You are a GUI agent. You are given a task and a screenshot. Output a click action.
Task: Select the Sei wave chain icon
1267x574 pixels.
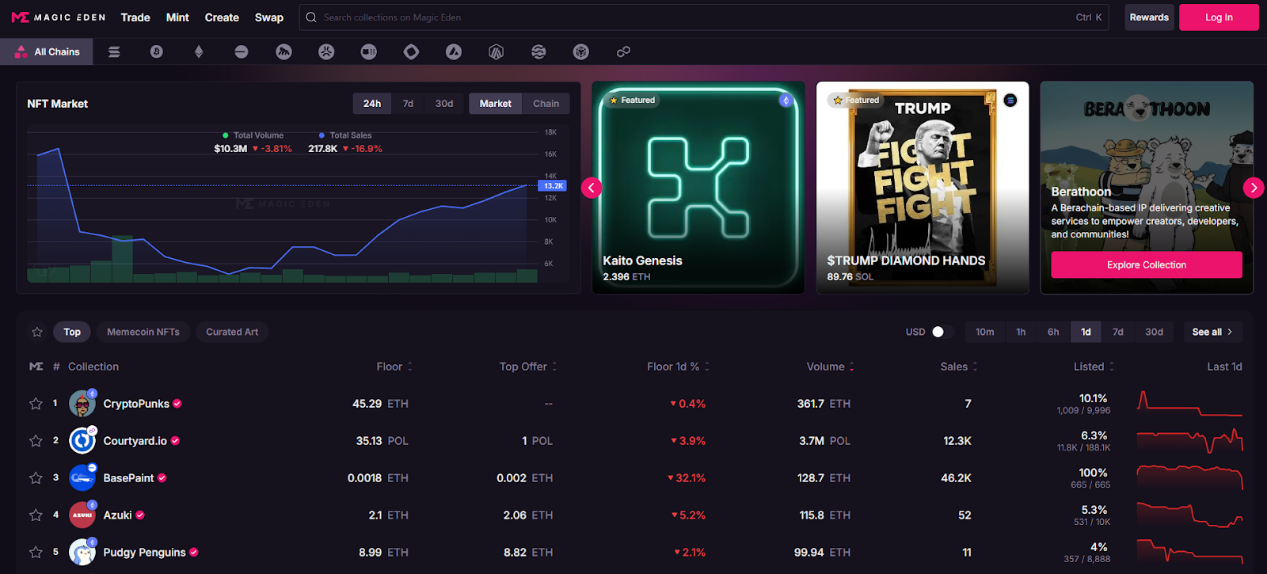pos(538,52)
